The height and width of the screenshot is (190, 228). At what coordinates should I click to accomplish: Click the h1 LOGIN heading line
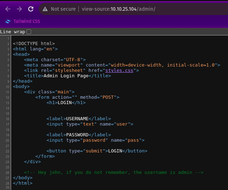pos(66,103)
